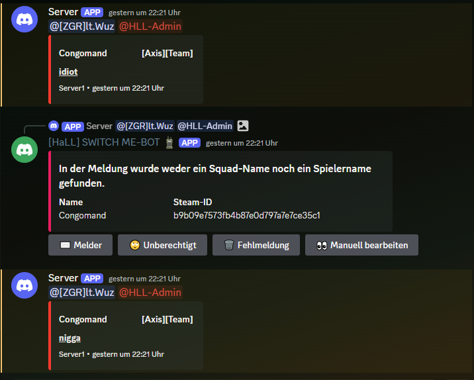Click the radio emoji next to SWITCH ME-BOT
Screen dimensions: 474x380
[x=169, y=142]
